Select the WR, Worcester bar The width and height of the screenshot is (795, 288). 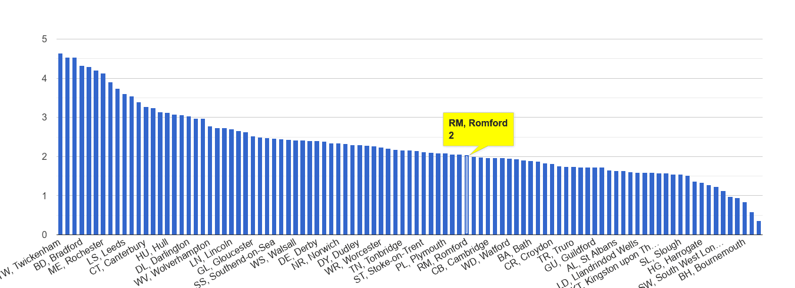point(380,191)
